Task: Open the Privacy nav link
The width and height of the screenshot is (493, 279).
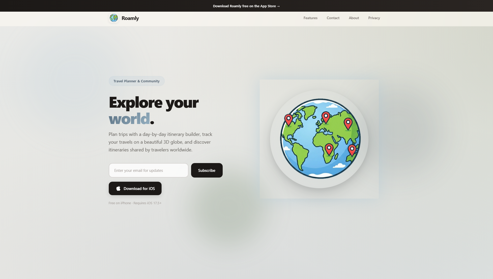Action: point(374,18)
